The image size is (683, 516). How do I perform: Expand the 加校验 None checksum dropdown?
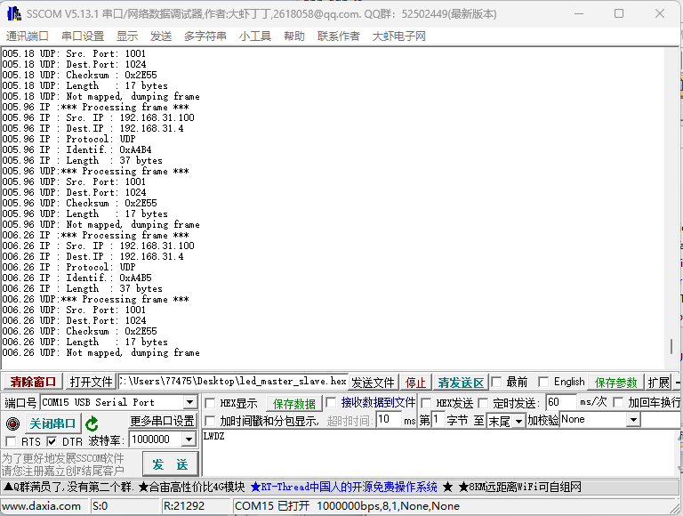[x=633, y=420]
